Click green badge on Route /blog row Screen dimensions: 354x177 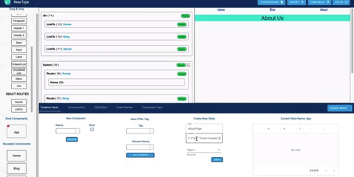[182, 99]
